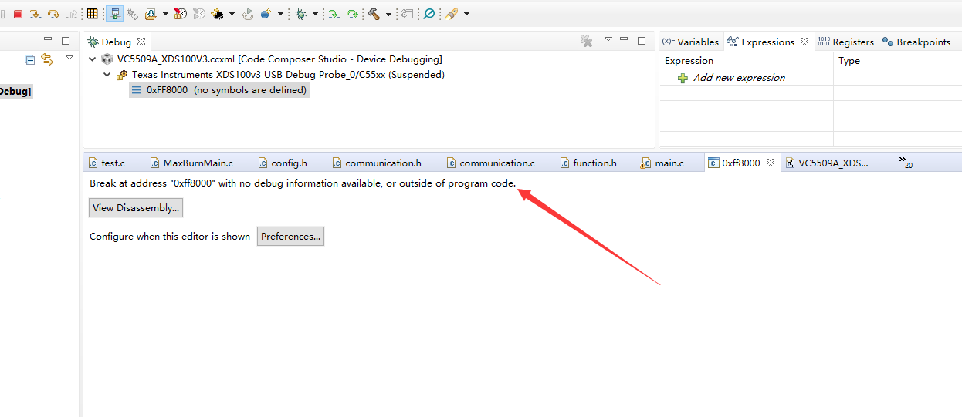Click the Restart icon in toolbar
This screenshot has width=962, height=417.
[248, 14]
